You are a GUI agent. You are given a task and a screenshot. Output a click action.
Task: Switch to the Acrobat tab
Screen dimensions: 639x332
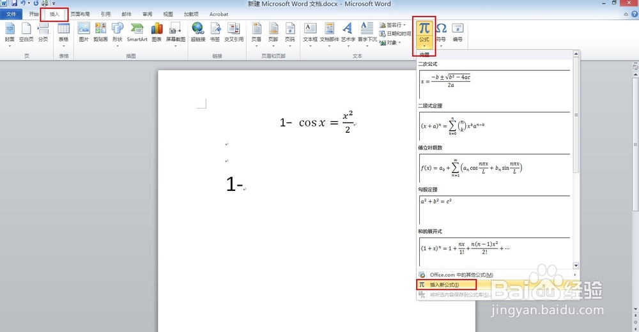219,14
